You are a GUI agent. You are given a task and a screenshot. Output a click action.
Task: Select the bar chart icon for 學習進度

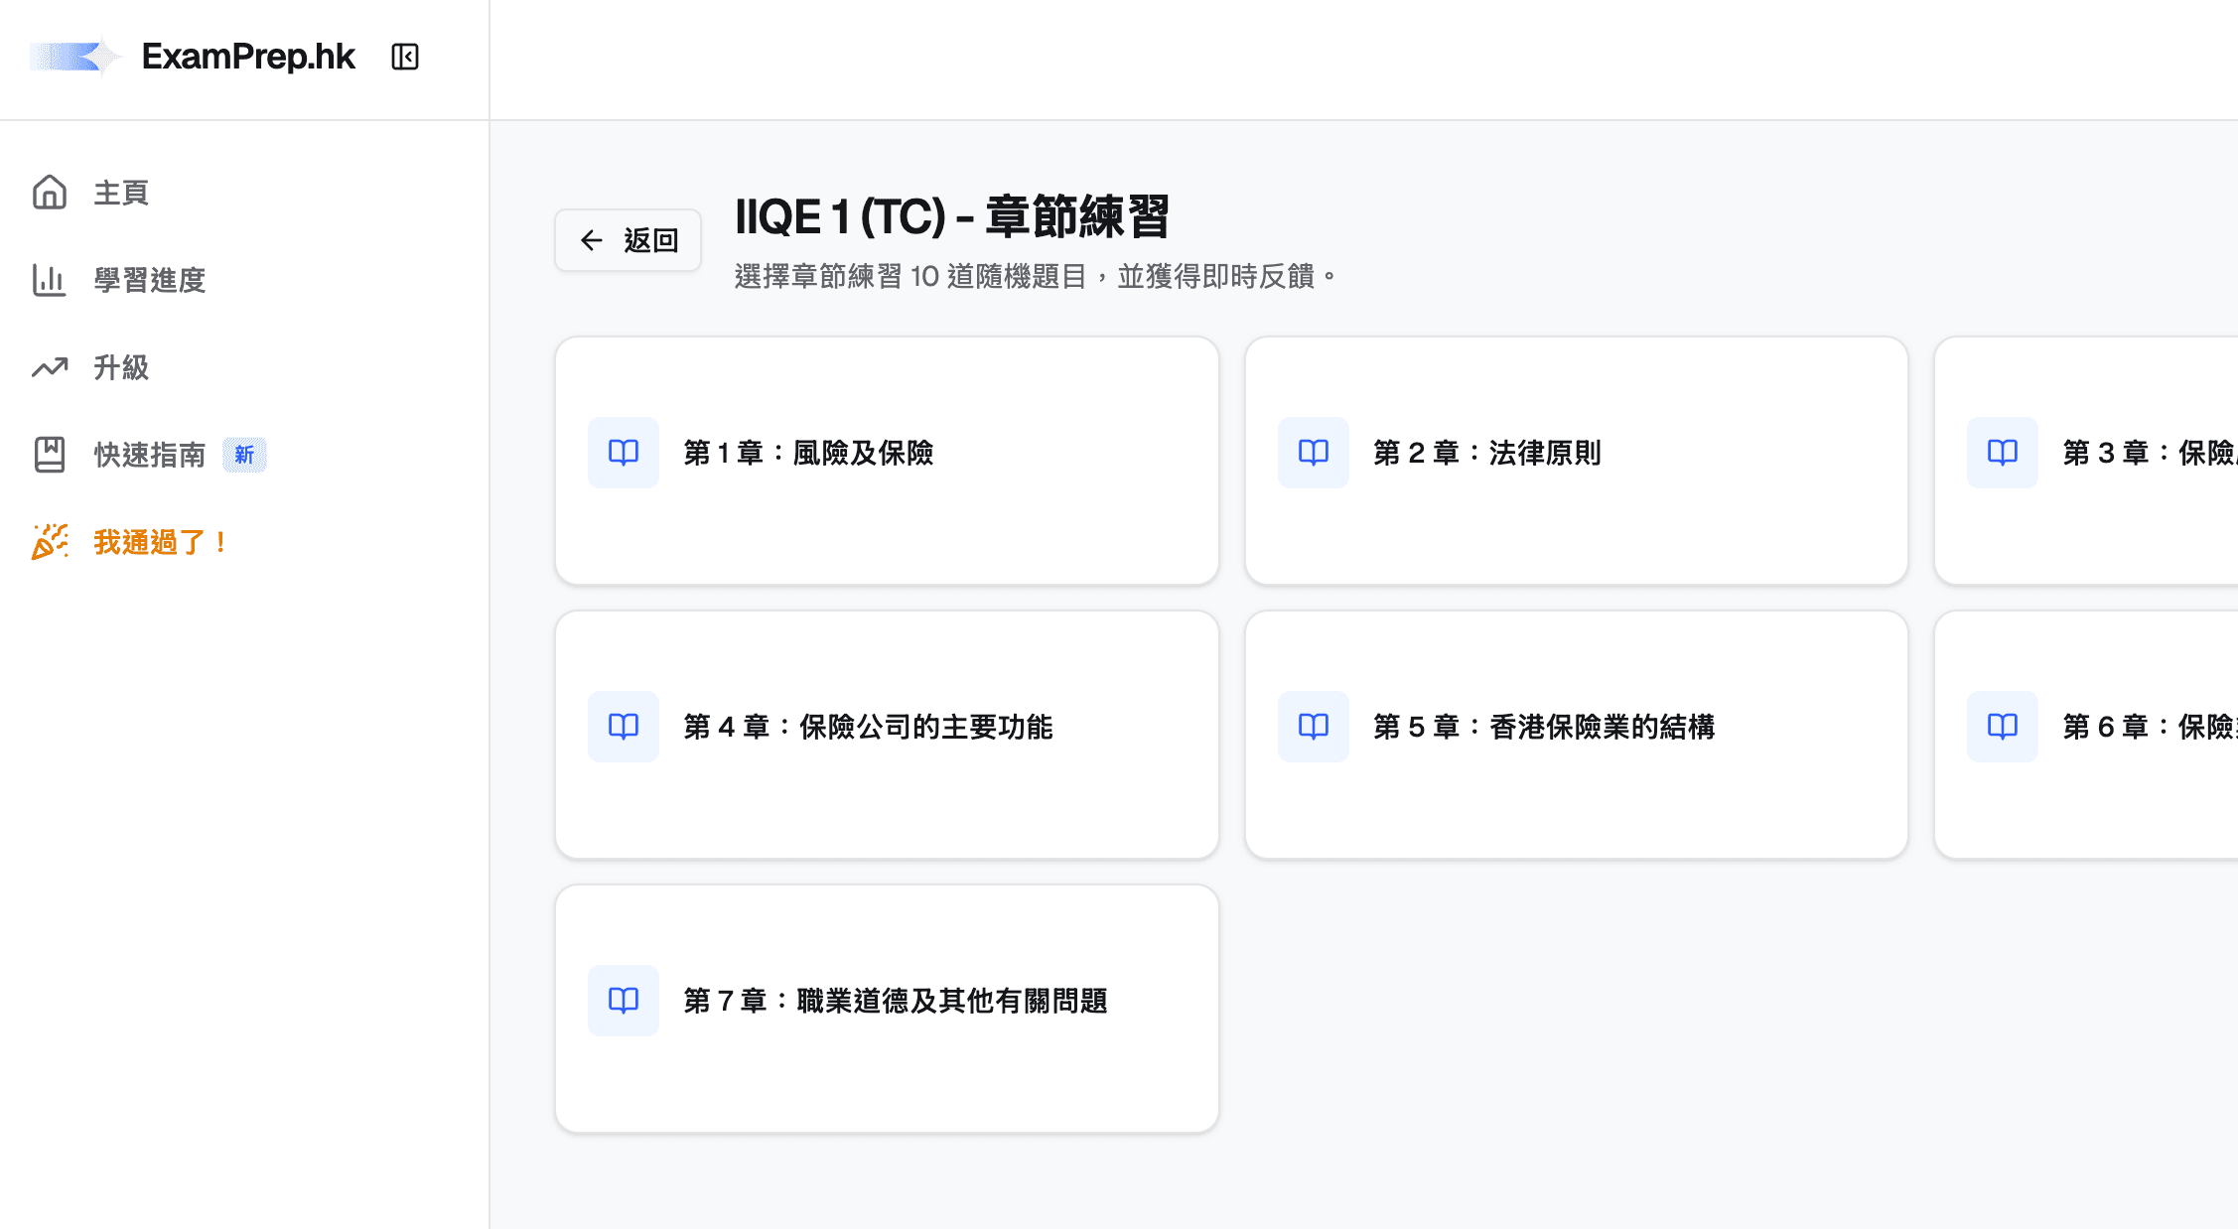click(x=50, y=281)
